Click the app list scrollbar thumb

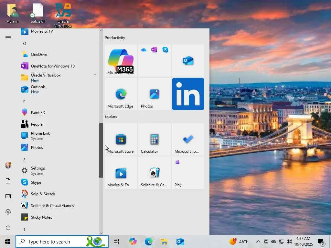tap(101, 150)
